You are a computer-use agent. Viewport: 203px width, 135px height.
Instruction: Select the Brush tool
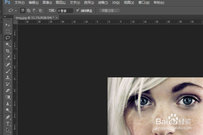pos(8,71)
